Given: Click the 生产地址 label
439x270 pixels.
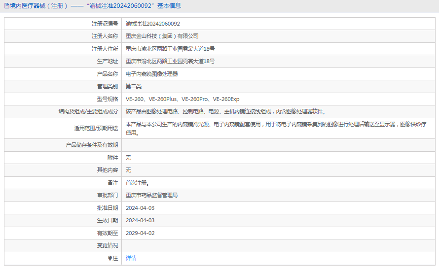Looking at the screenshot, I should (108, 61).
